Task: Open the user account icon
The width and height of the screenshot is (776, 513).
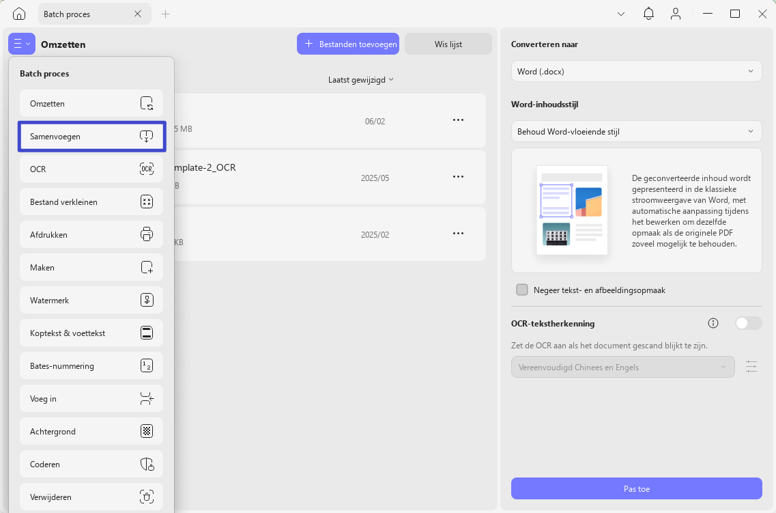Action: click(676, 14)
